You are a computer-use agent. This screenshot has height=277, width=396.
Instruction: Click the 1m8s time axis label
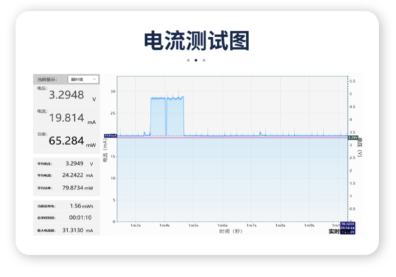click(x=280, y=225)
